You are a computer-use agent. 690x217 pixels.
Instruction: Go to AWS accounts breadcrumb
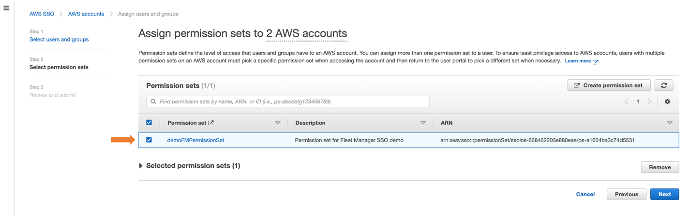coord(86,14)
